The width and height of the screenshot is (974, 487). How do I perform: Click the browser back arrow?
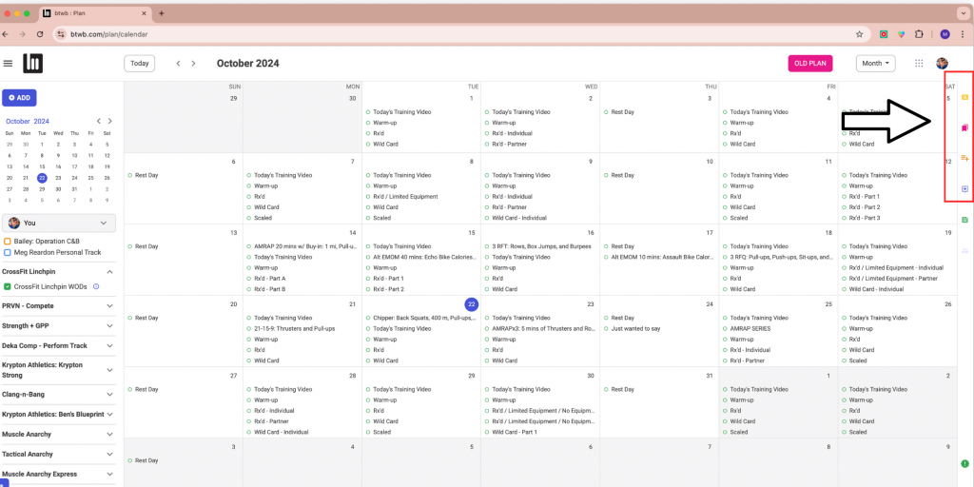pos(6,34)
